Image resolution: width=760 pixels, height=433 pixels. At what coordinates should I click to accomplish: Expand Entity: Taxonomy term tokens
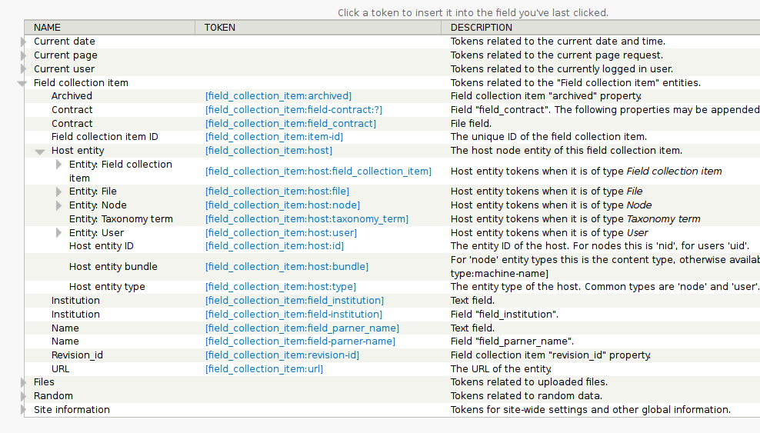tap(58, 219)
